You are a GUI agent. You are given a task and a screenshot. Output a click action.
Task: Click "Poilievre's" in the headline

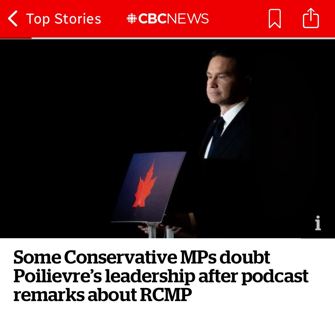tap(57, 276)
